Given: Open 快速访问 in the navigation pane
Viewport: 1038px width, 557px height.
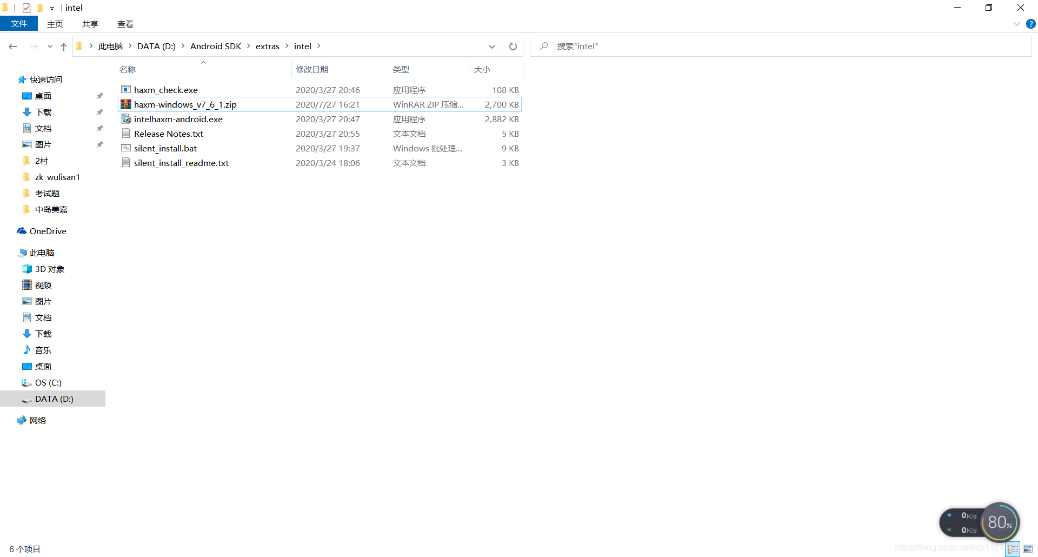Looking at the screenshot, I should 46,79.
